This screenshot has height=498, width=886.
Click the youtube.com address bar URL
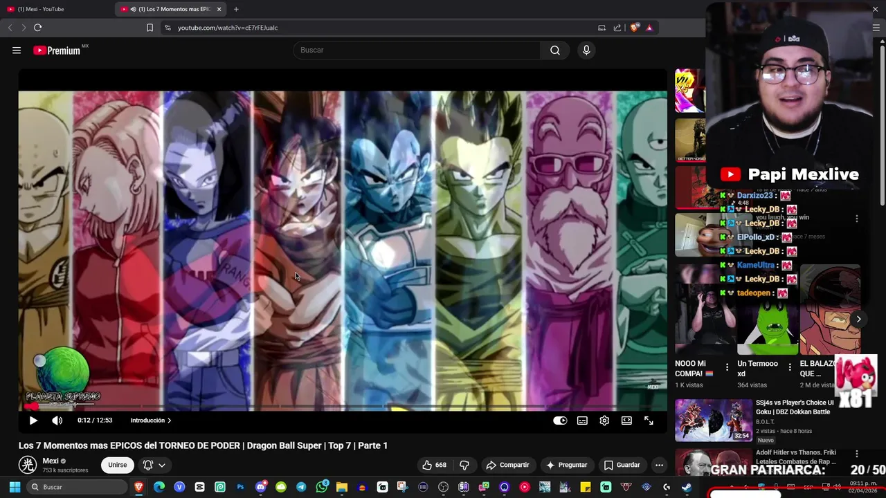click(228, 28)
